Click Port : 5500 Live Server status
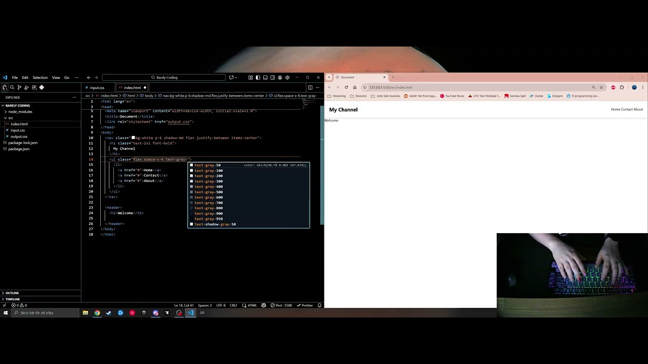This screenshot has width=648, height=364. click(281, 305)
